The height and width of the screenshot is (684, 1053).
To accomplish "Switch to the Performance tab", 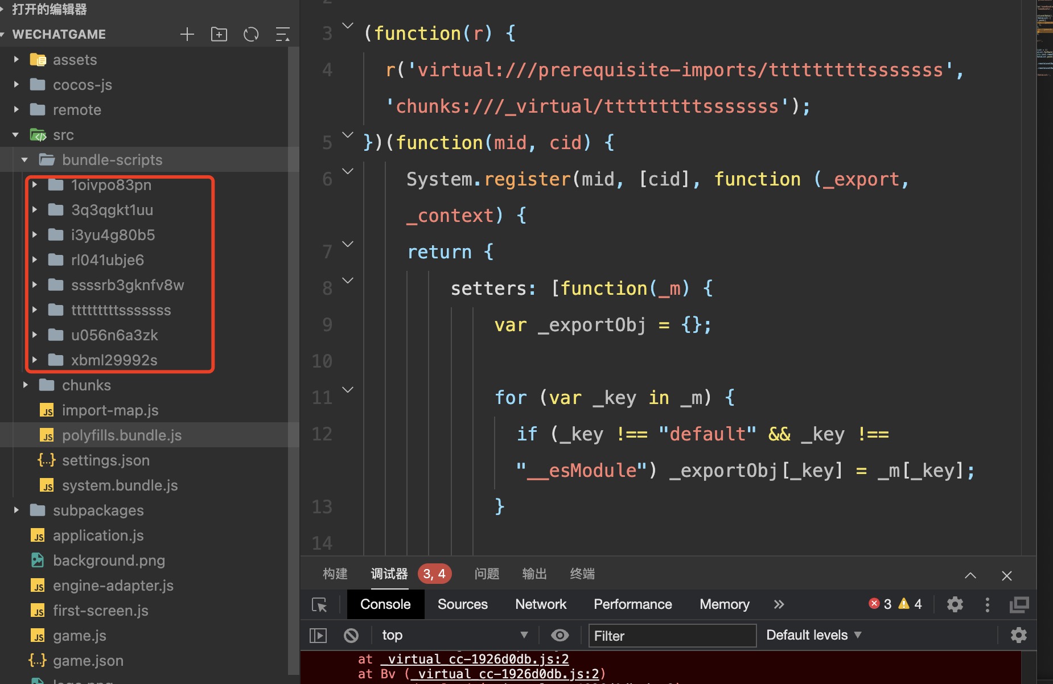I will tap(633, 604).
